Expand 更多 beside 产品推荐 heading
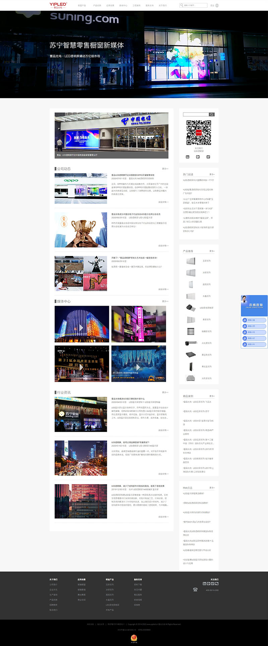268x646 pixels. pos(212,251)
